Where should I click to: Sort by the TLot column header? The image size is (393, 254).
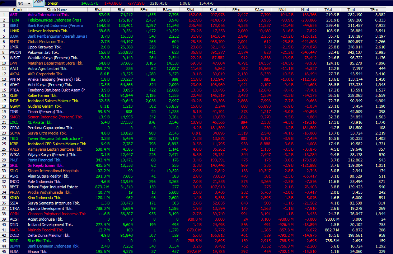pyautogui.click(x=351, y=10)
